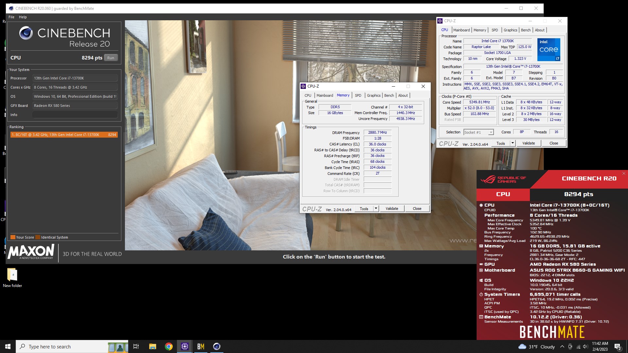Click the CPU chip icon in BenchMate panel

click(x=481, y=205)
